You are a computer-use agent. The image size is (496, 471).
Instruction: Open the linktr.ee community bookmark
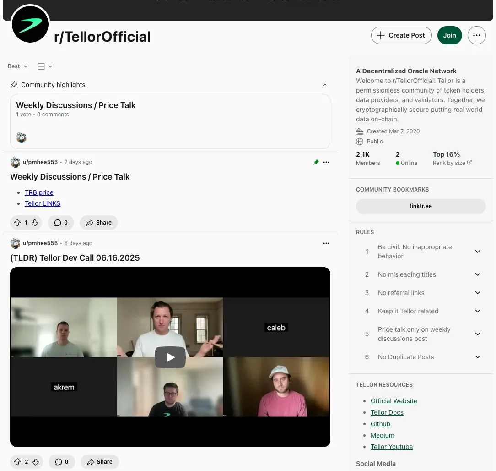point(421,206)
